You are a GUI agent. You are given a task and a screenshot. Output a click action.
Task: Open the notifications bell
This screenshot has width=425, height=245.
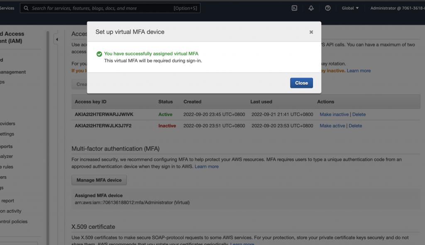pos(311,8)
